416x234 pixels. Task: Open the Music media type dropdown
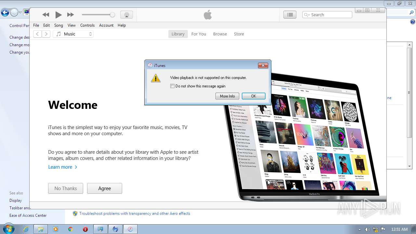click(x=73, y=34)
